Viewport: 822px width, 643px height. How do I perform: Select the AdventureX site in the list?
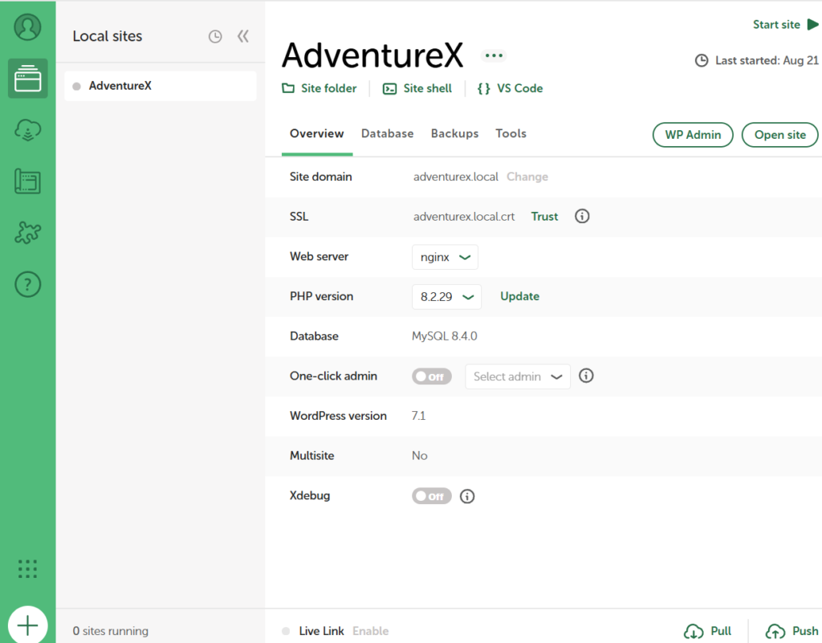pyautogui.click(x=161, y=86)
